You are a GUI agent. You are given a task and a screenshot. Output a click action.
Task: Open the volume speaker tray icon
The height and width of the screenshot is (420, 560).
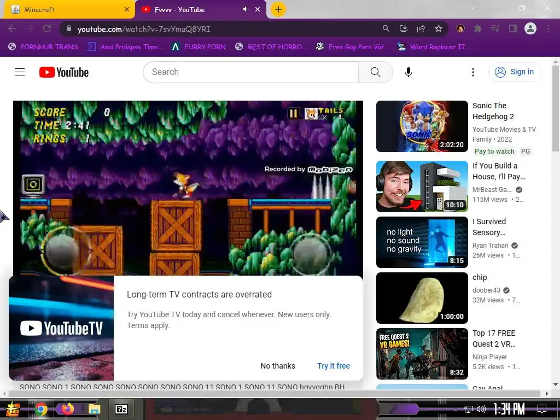(481, 409)
